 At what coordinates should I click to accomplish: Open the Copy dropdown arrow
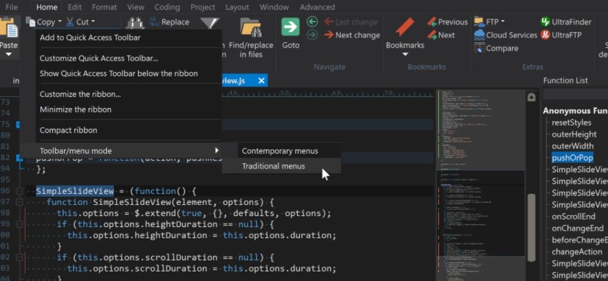[x=60, y=22]
